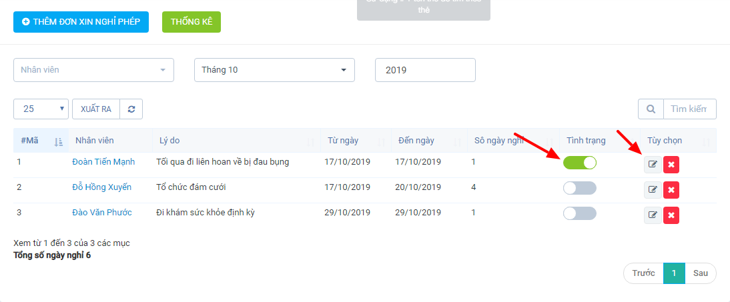The image size is (730, 302).
Task: Open the Tháng 10 month dropdown
Action: [x=274, y=70]
